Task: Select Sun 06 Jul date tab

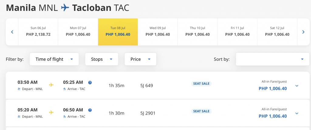Action: pos(38,32)
